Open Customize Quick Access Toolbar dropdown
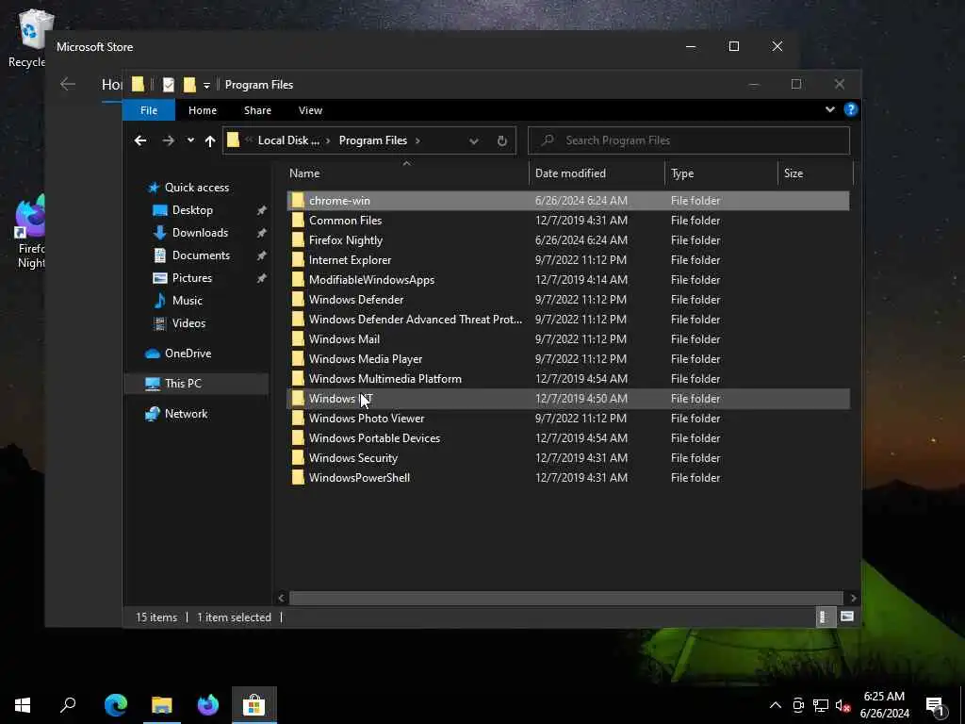This screenshot has width=965, height=724. [206, 85]
